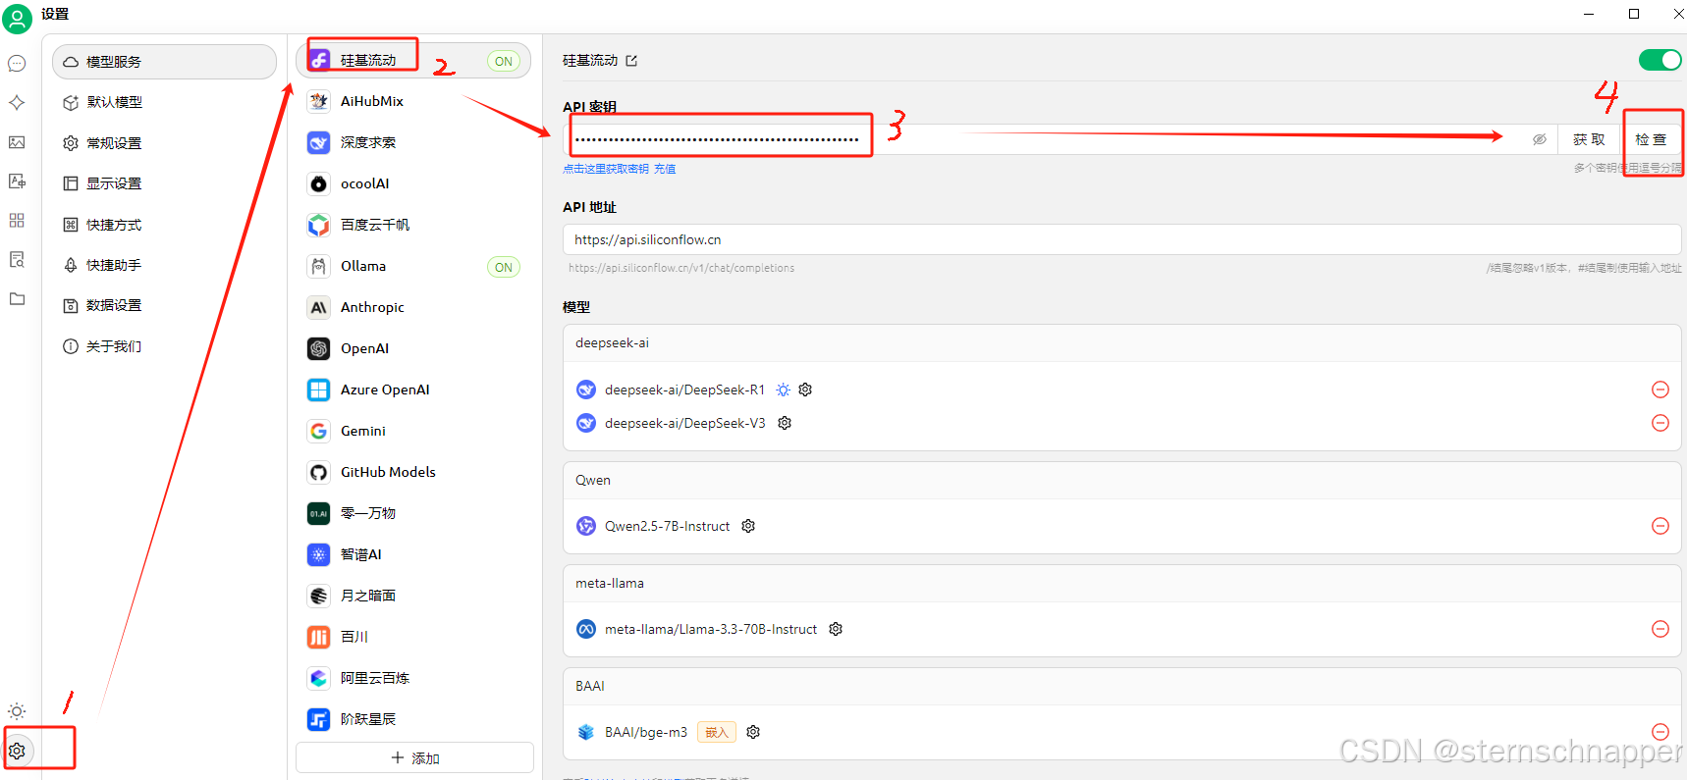This screenshot has height=780, width=1687.
Task: Open 默认模型 settings section
Action: coord(164,102)
